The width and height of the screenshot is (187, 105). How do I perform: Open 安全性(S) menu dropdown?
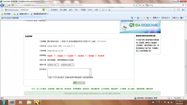(x=166, y=18)
